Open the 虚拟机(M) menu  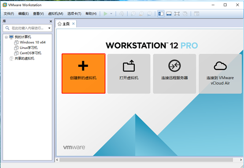(x=55, y=14)
